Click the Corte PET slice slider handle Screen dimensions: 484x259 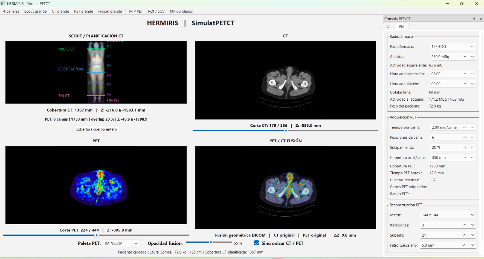(96, 235)
